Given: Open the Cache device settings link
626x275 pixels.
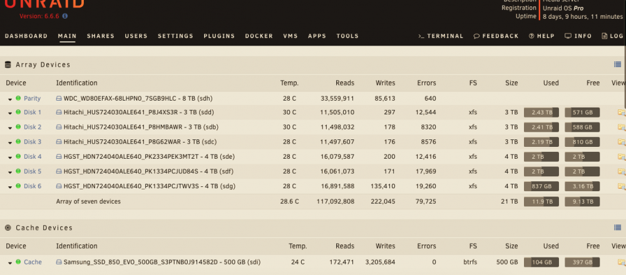Looking at the screenshot, I should [33, 262].
